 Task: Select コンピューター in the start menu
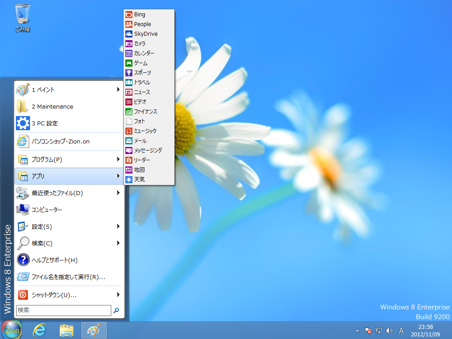(x=47, y=210)
